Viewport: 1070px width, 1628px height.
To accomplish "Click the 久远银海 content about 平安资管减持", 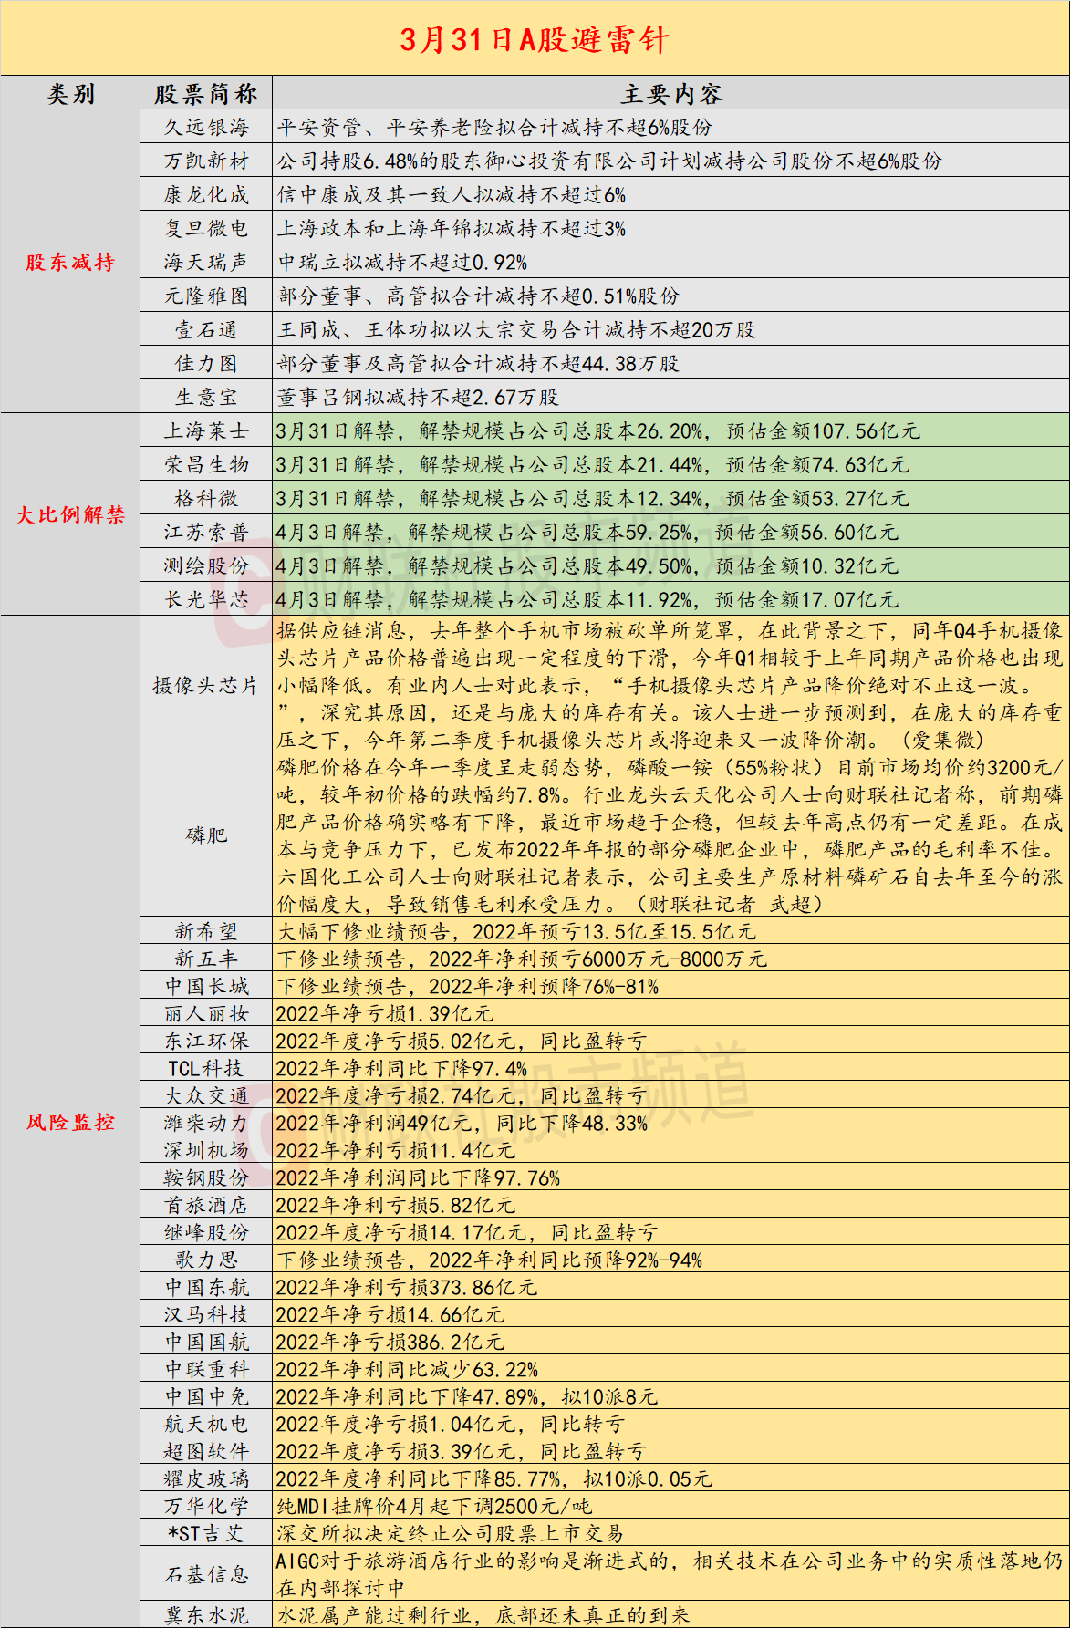I will (494, 128).
